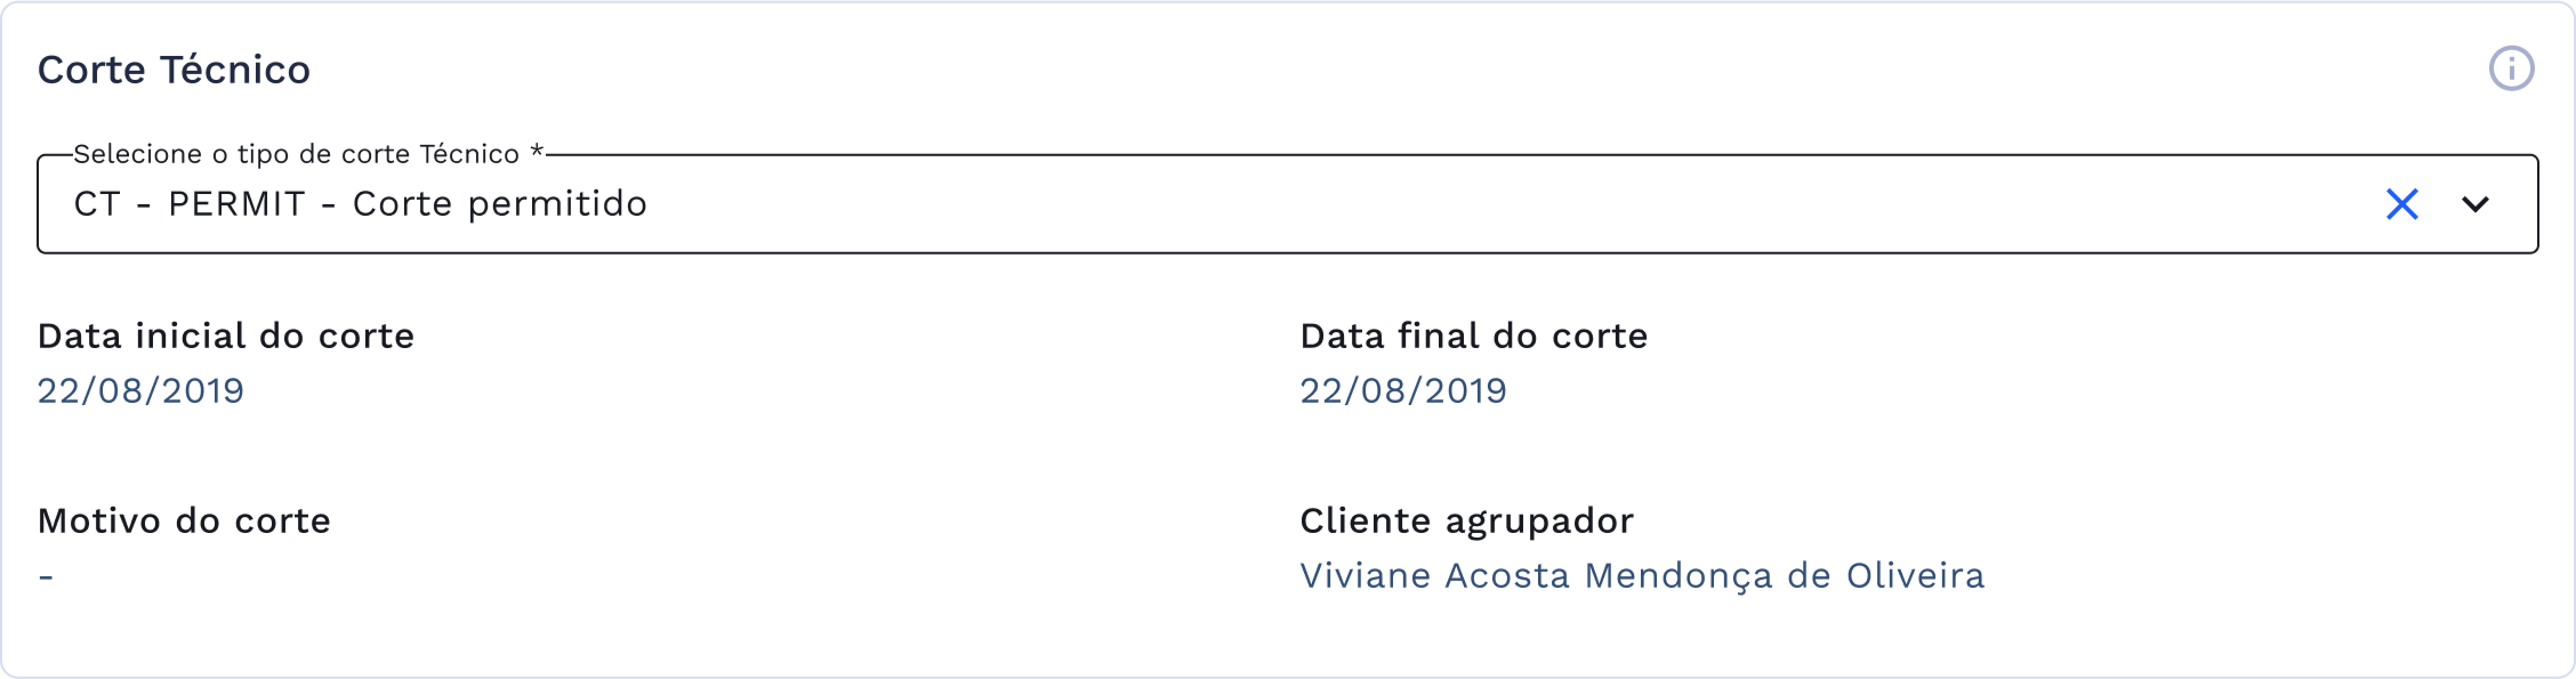The image size is (2576, 679).
Task: Expand the tipo de corte Técnico dropdown arrow
Action: point(2475,204)
